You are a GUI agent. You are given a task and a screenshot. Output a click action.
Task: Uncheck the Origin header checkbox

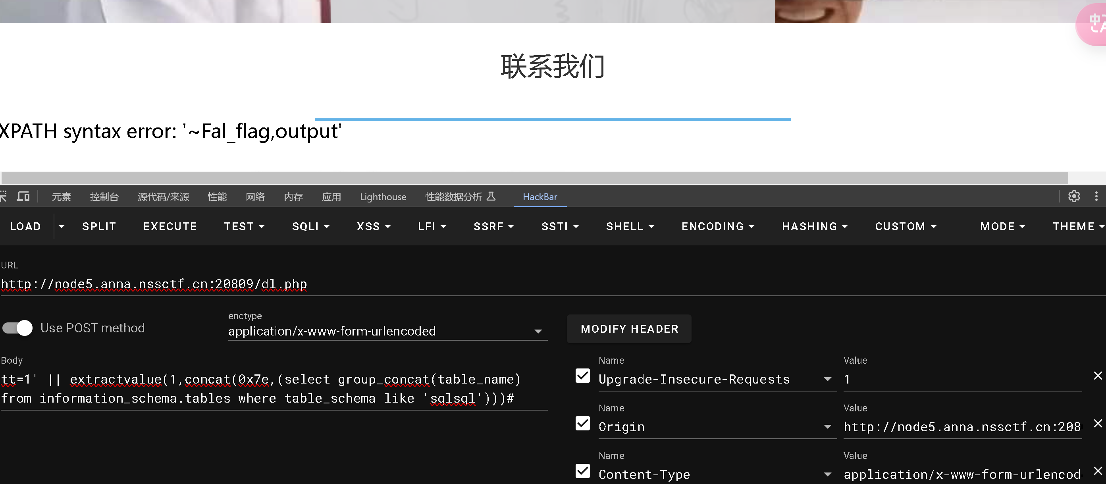[x=582, y=423]
